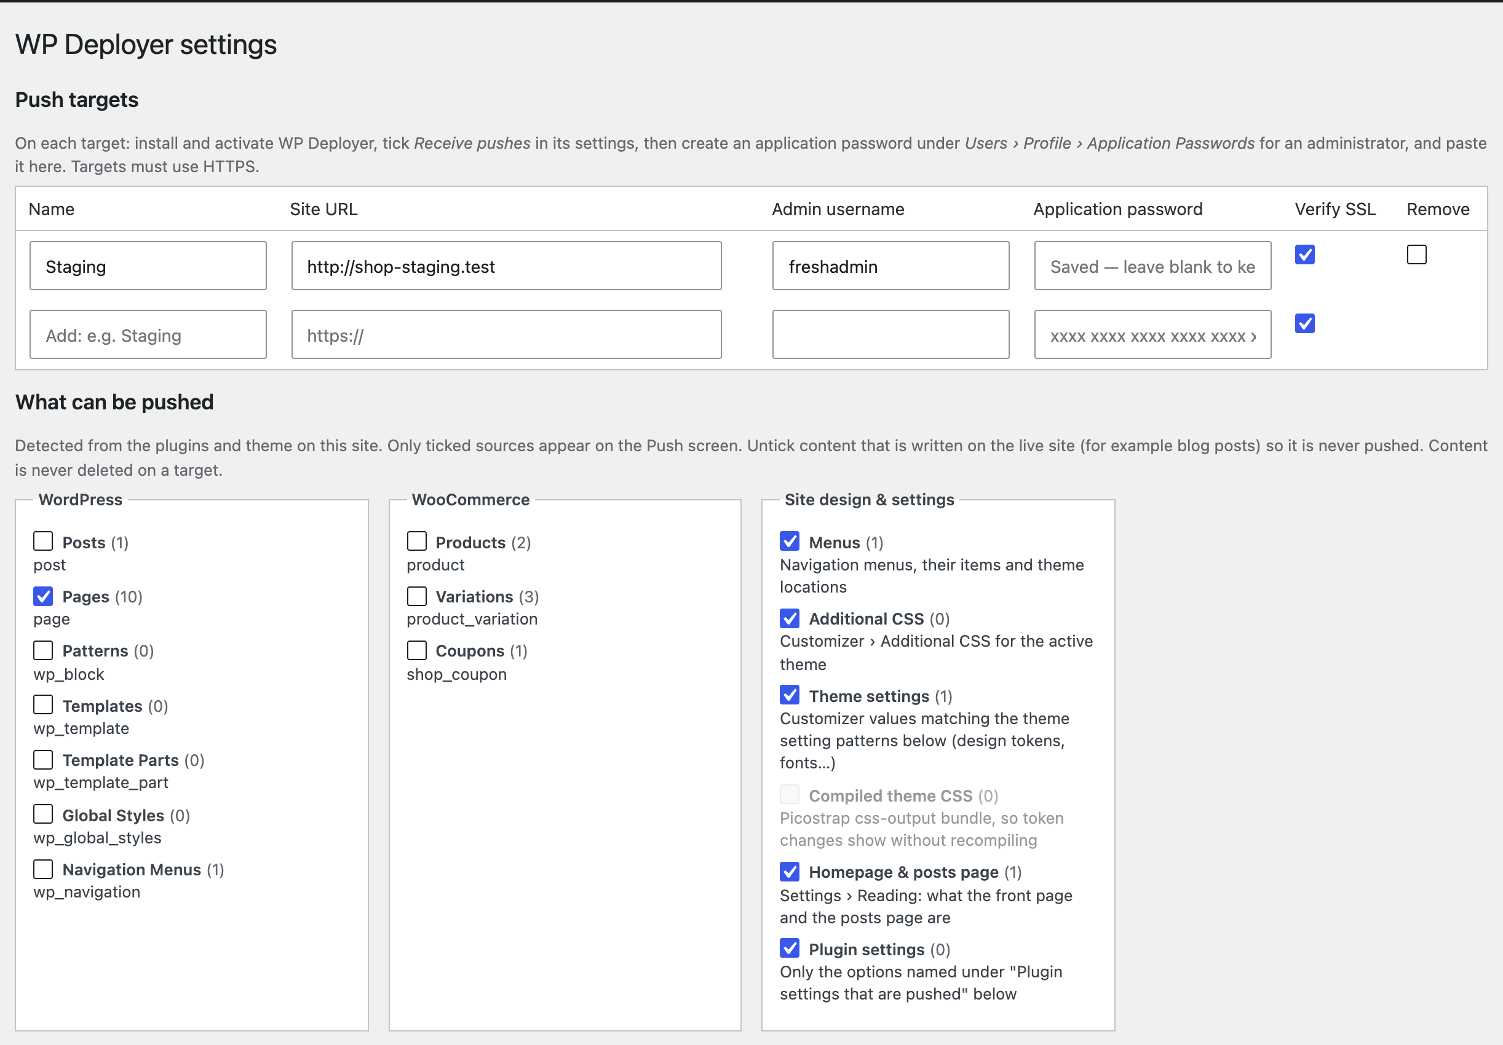Untick the Plugin settings checkbox
This screenshot has height=1045, width=1503.
pyautogui.click(x=790, y=948)
